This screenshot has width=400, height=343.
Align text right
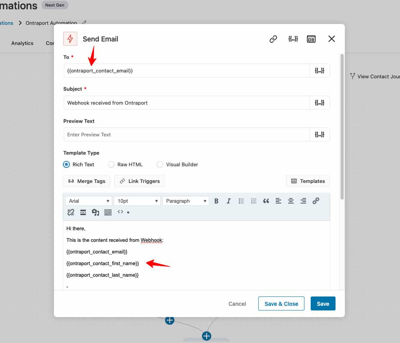(x=303, y=201)
